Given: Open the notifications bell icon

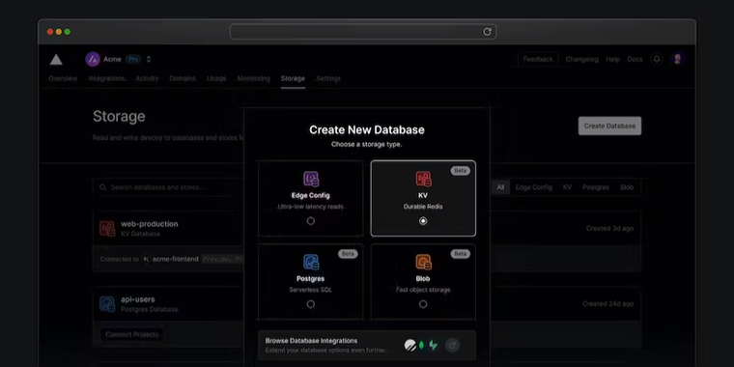Looking at the screenshot, I should pyautogui.click(x=657, y=59).
